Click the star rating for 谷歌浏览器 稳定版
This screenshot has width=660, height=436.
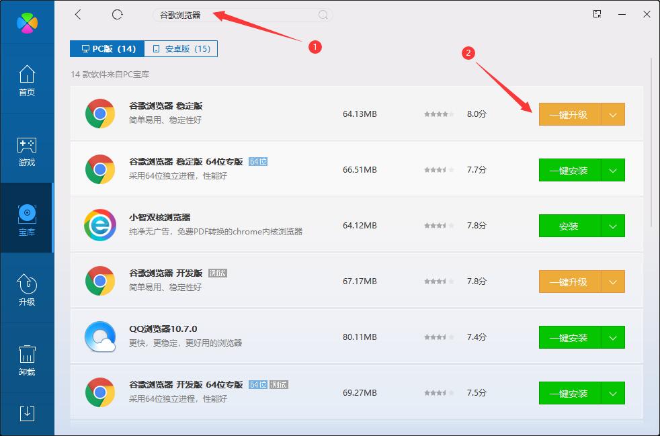(x=439, y=114)
